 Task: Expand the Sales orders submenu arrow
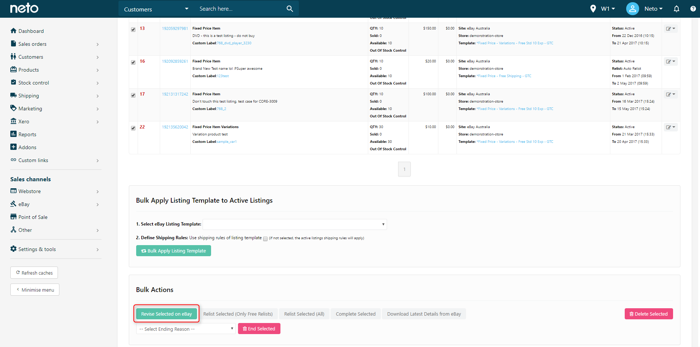pos(97,44)
